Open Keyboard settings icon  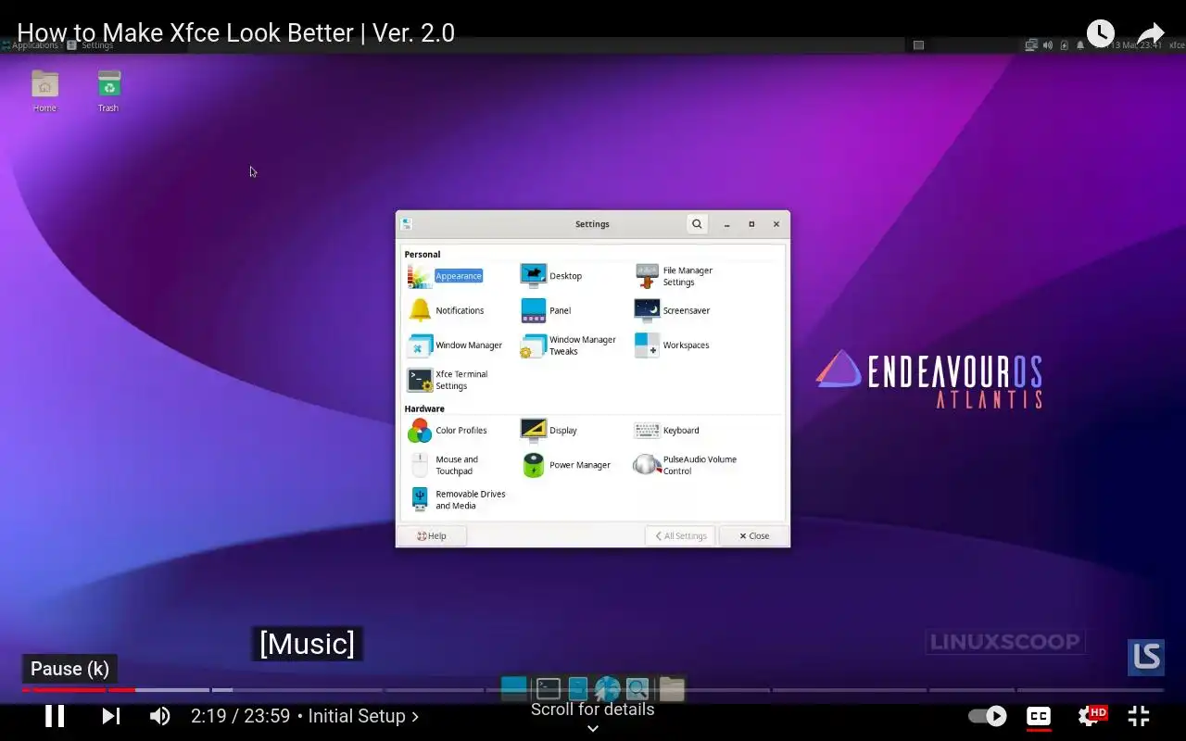click(647, 431)
